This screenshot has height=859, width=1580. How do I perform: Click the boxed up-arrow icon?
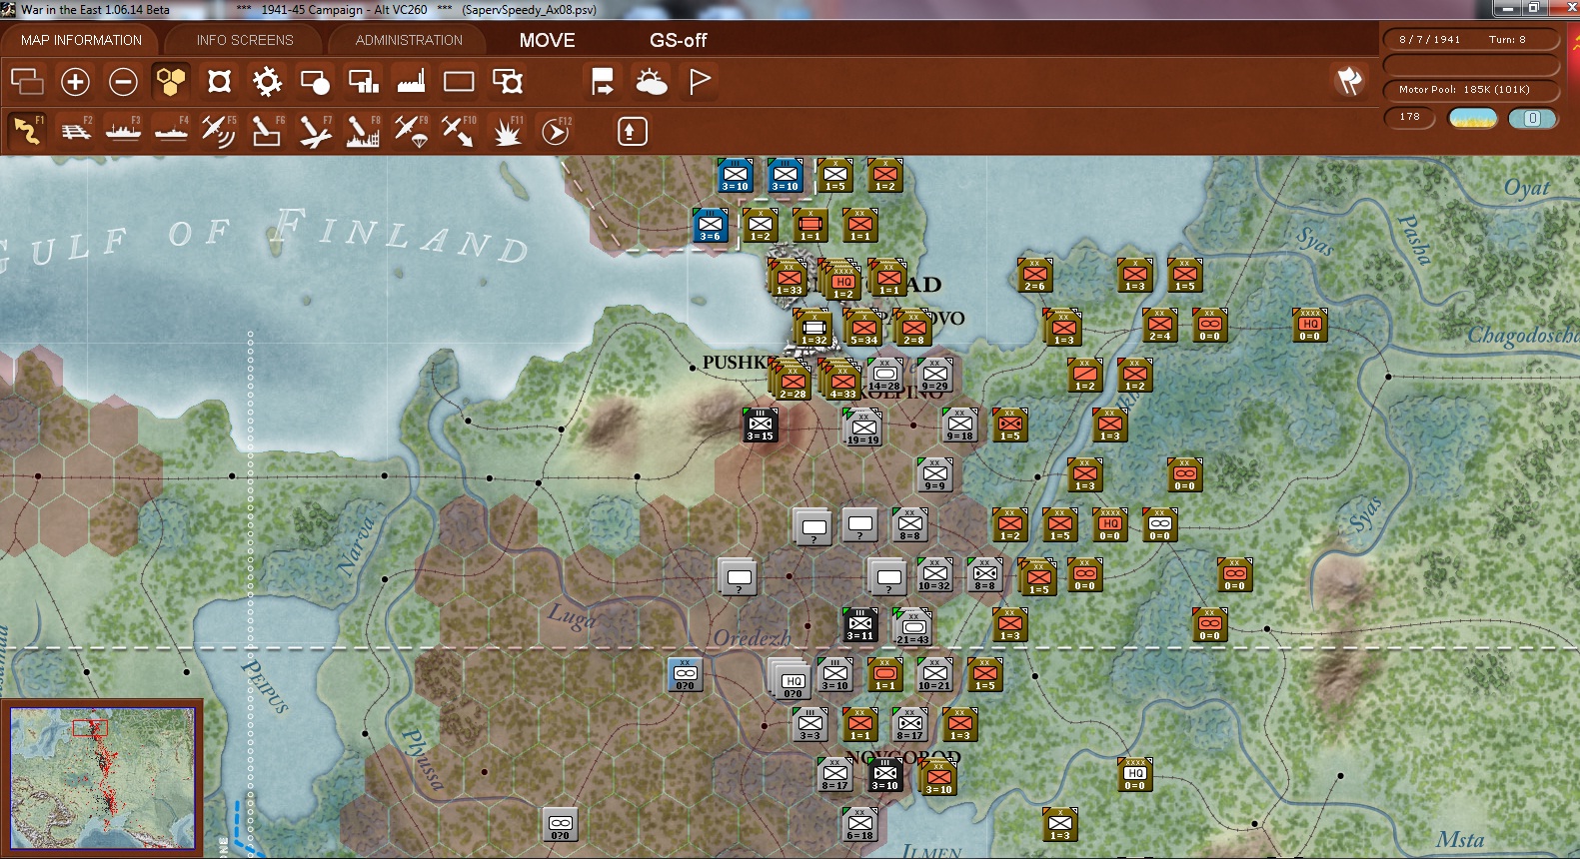(632, 131)
